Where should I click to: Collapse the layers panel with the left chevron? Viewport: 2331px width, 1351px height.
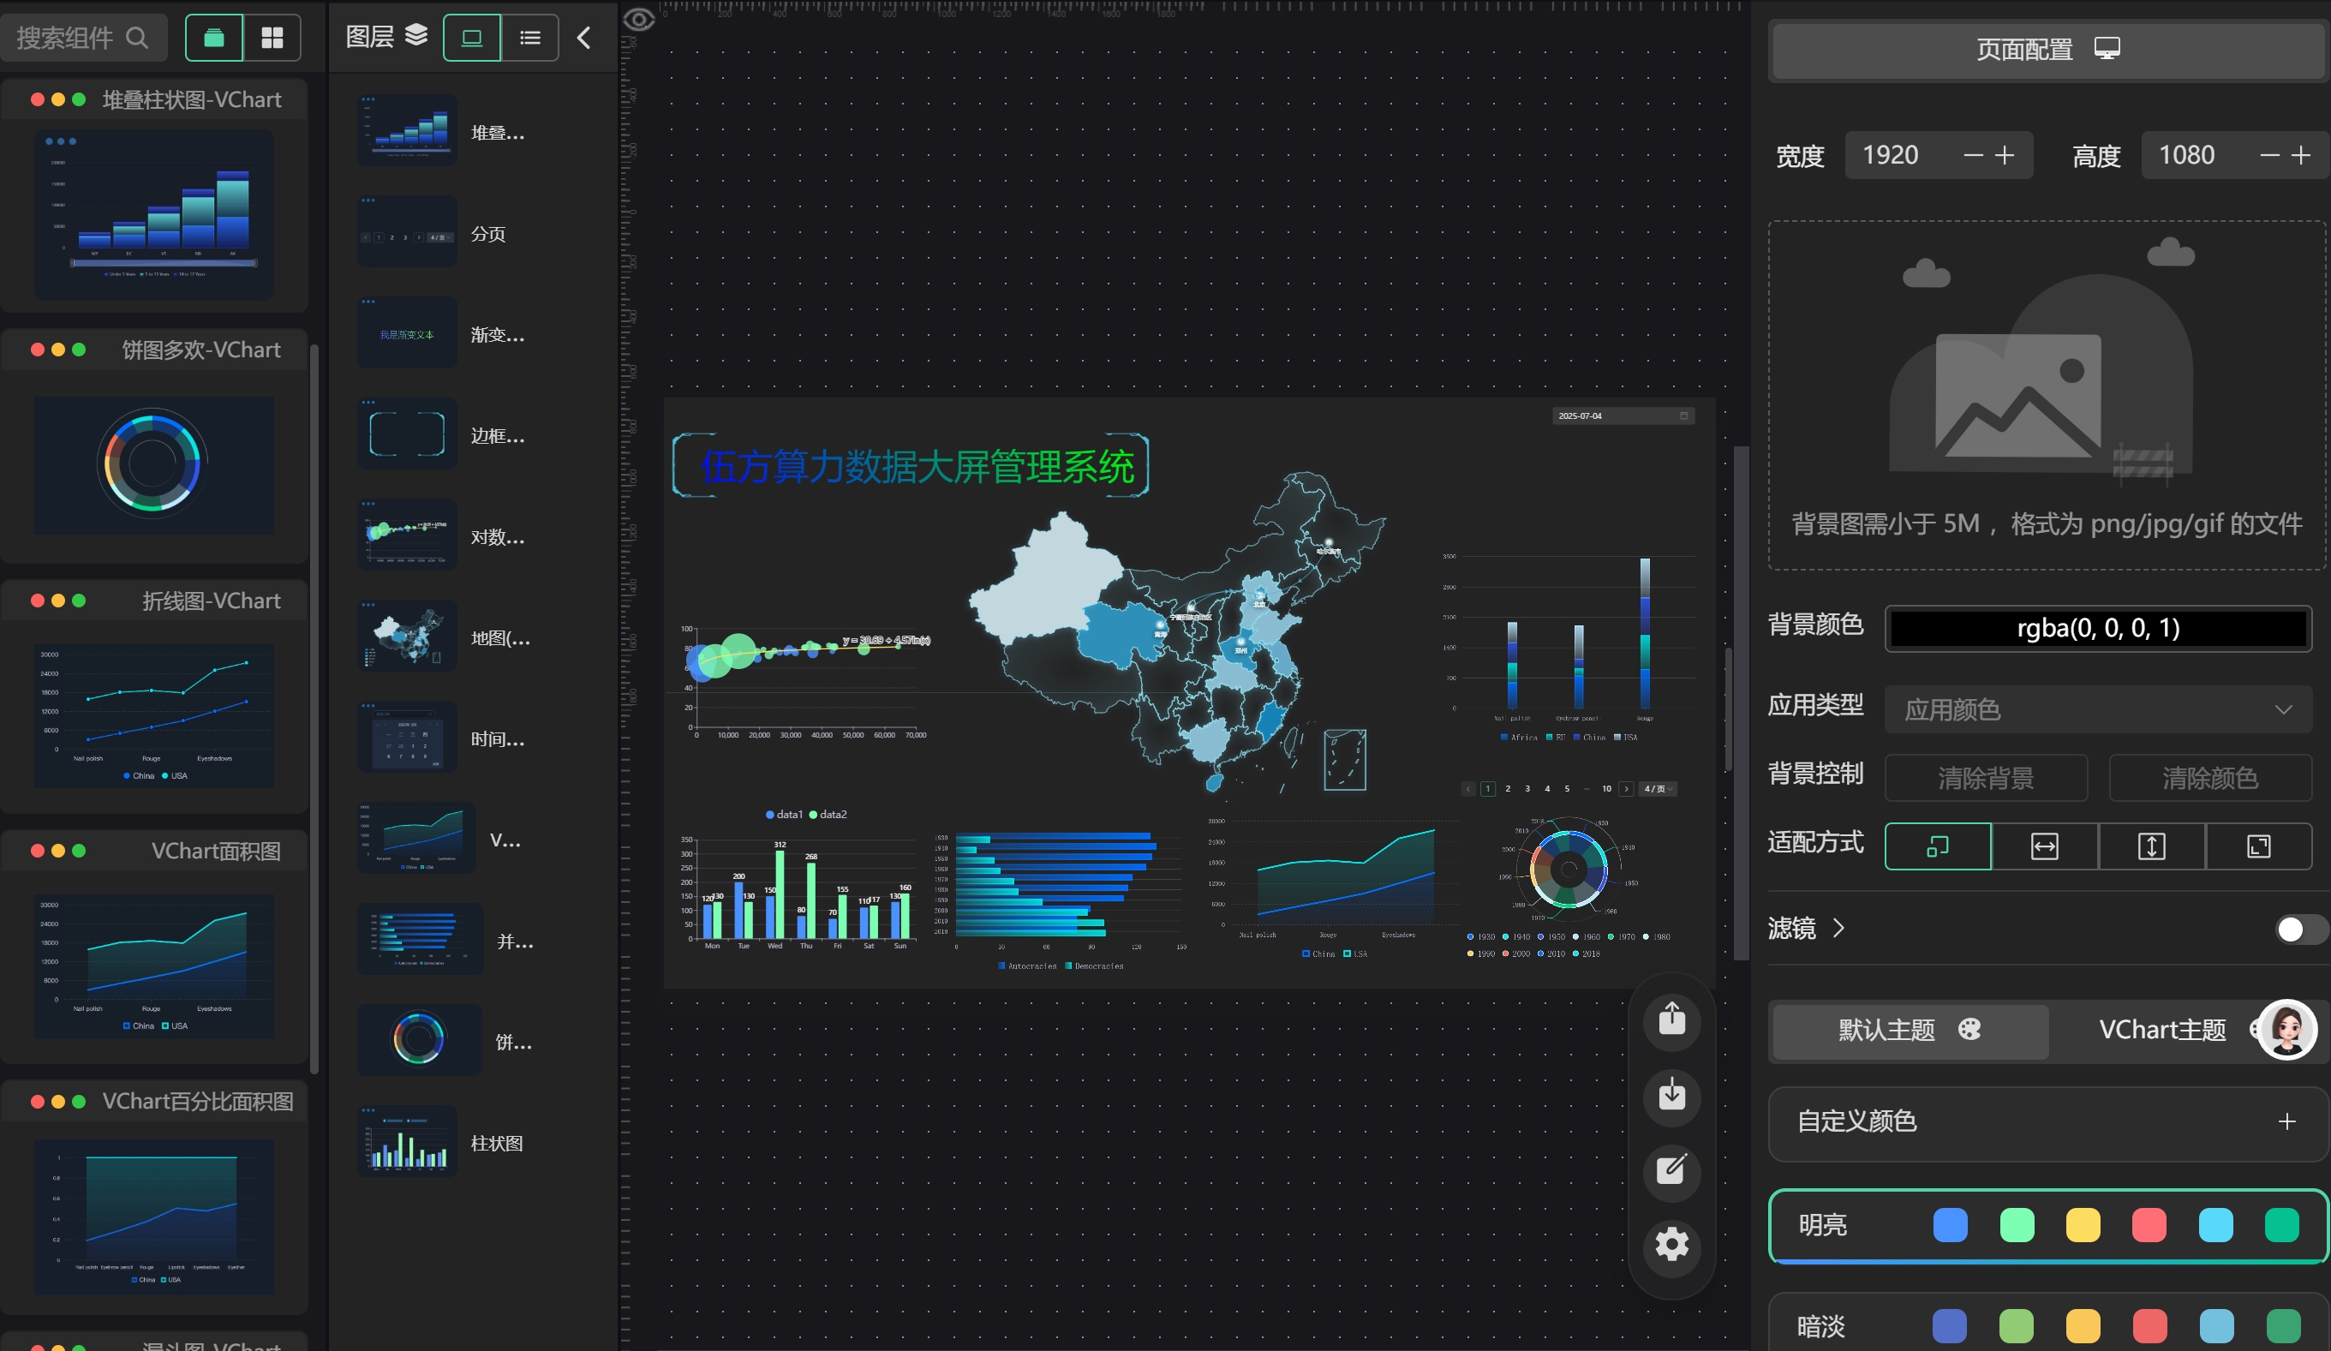(583, 38)
